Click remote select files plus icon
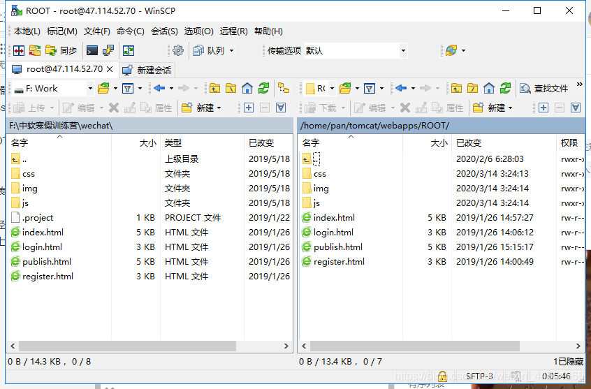This screenshot has width=591, height=389. click(543, 108)
